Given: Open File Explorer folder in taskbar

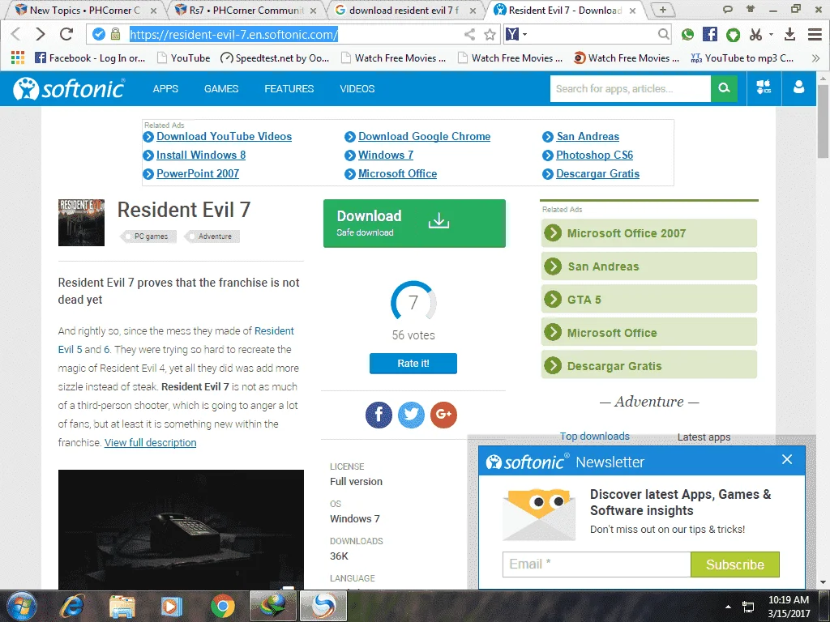Looking at the screenshot, I should [x=122, y=606].
